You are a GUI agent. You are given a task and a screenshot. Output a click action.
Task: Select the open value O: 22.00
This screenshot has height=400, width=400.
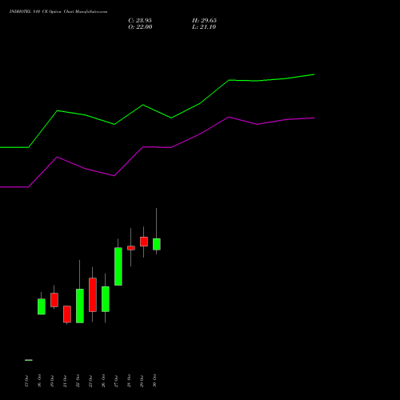140,27
